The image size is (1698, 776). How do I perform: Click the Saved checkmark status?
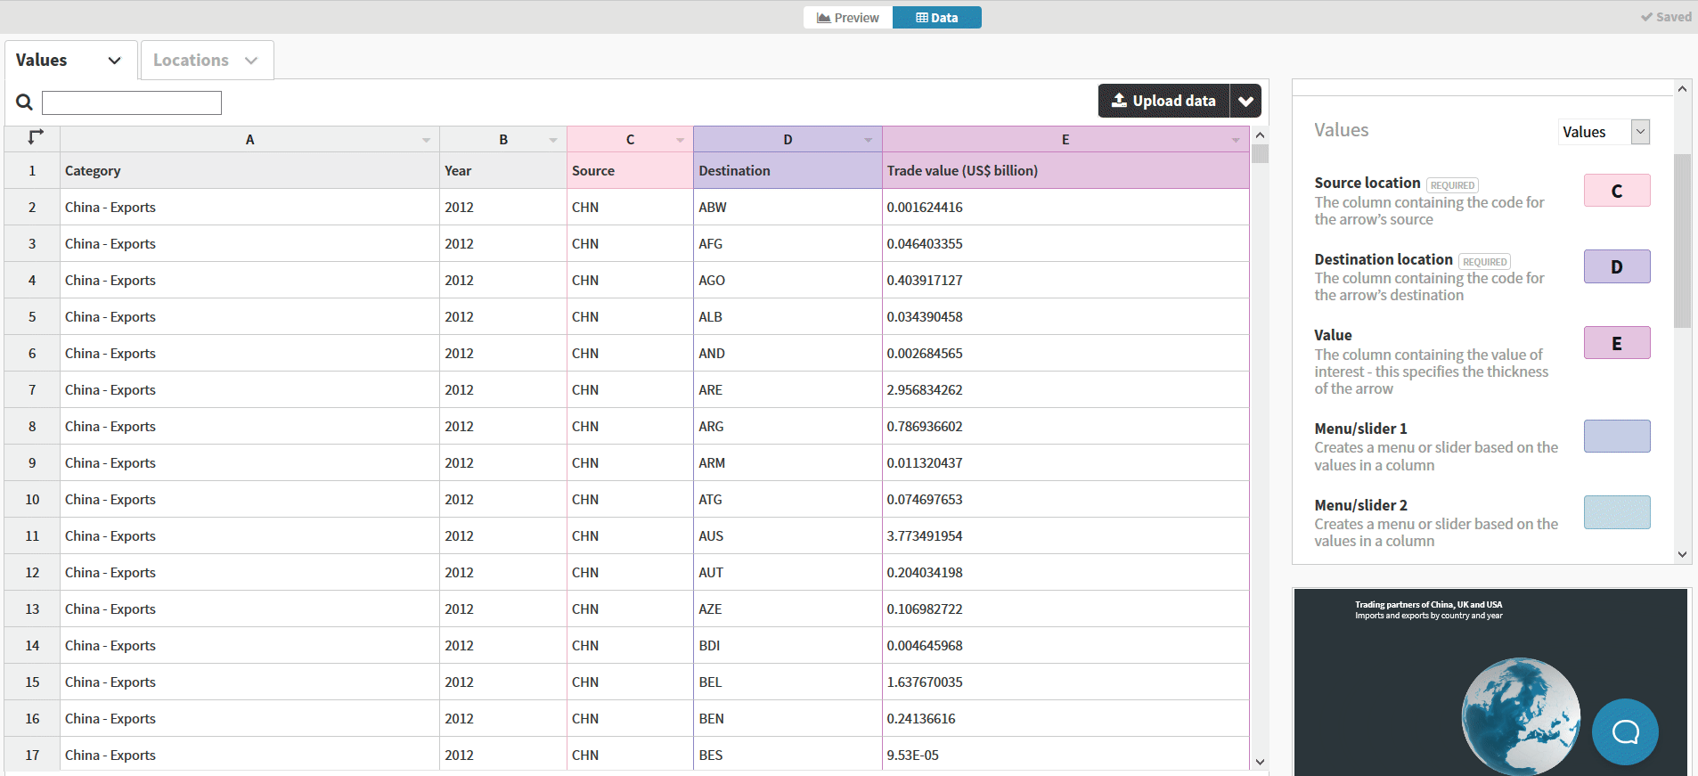click(1666, 17)
